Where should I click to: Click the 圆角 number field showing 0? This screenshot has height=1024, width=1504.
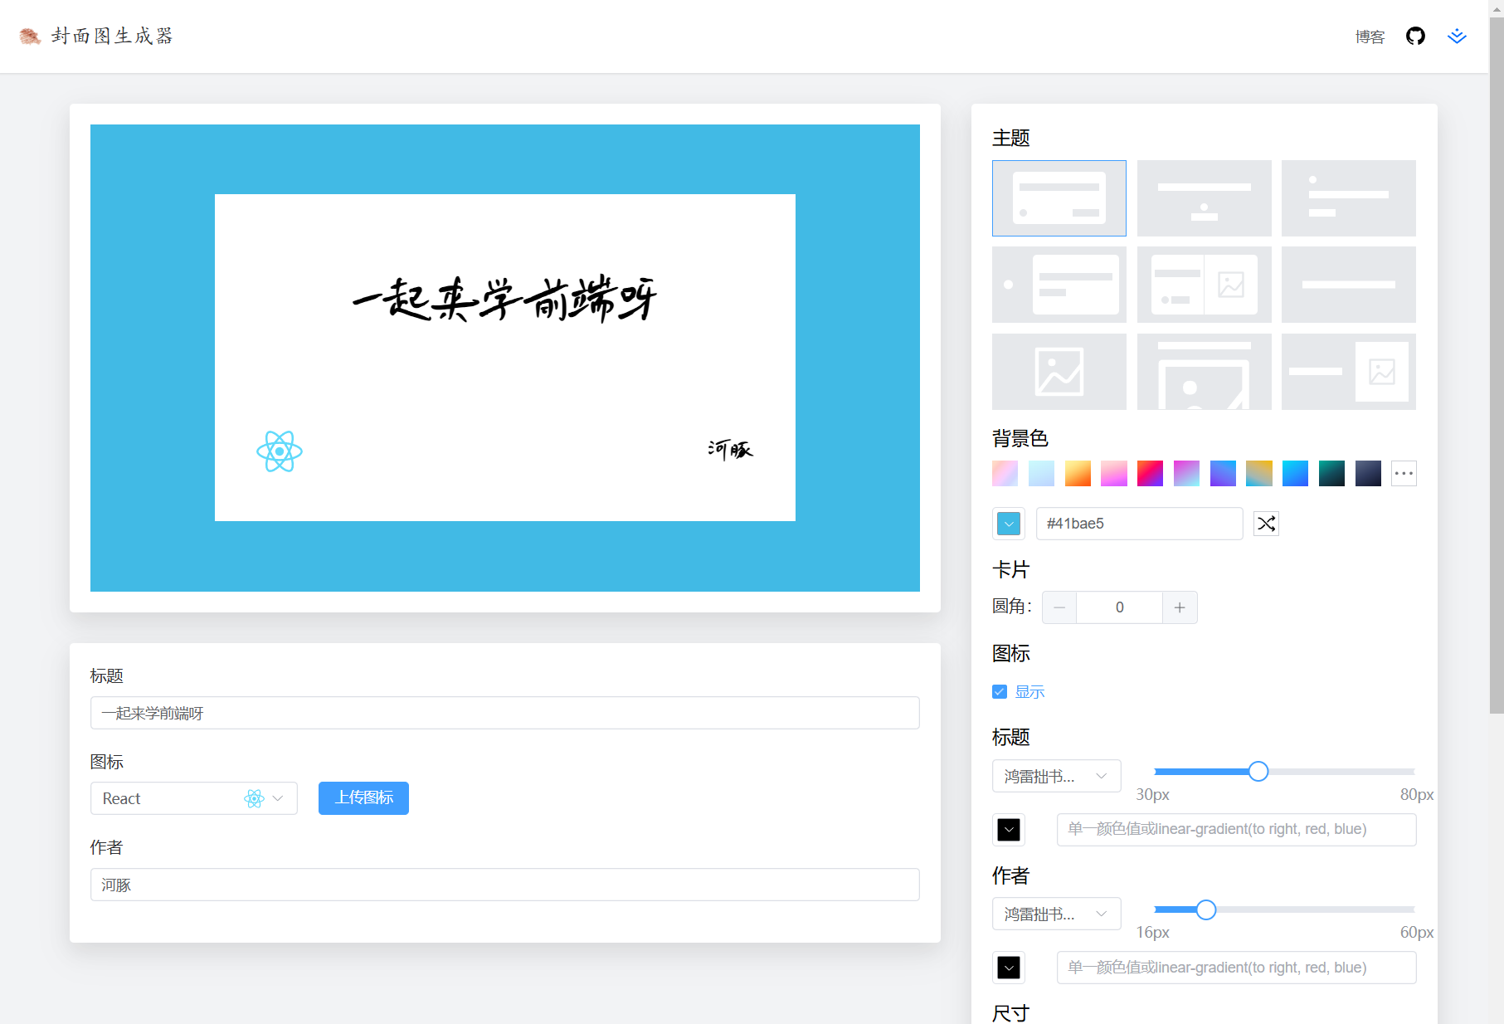[x=1119, y=607]
